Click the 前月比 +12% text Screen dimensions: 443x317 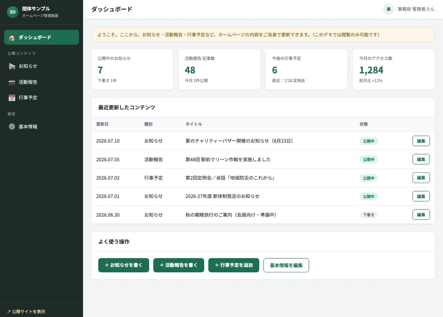pyautogui.click(x=371, y=80)
